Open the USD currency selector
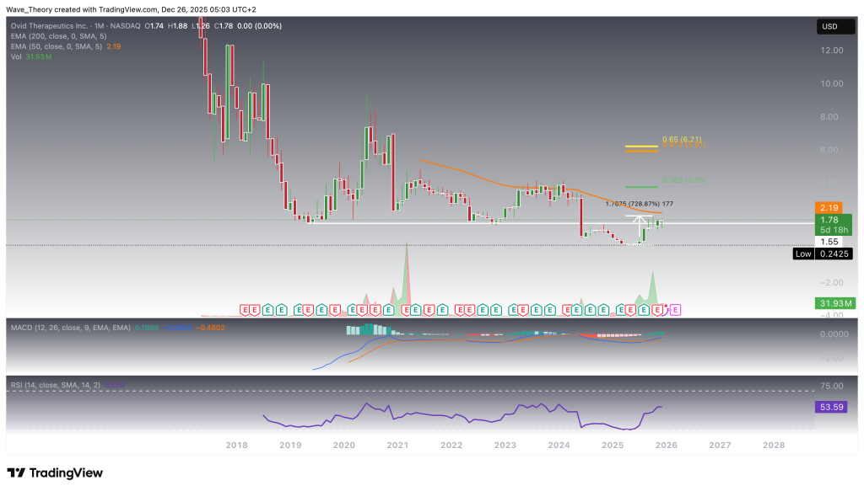Viewport: 864px width, 491px height. 830,27
